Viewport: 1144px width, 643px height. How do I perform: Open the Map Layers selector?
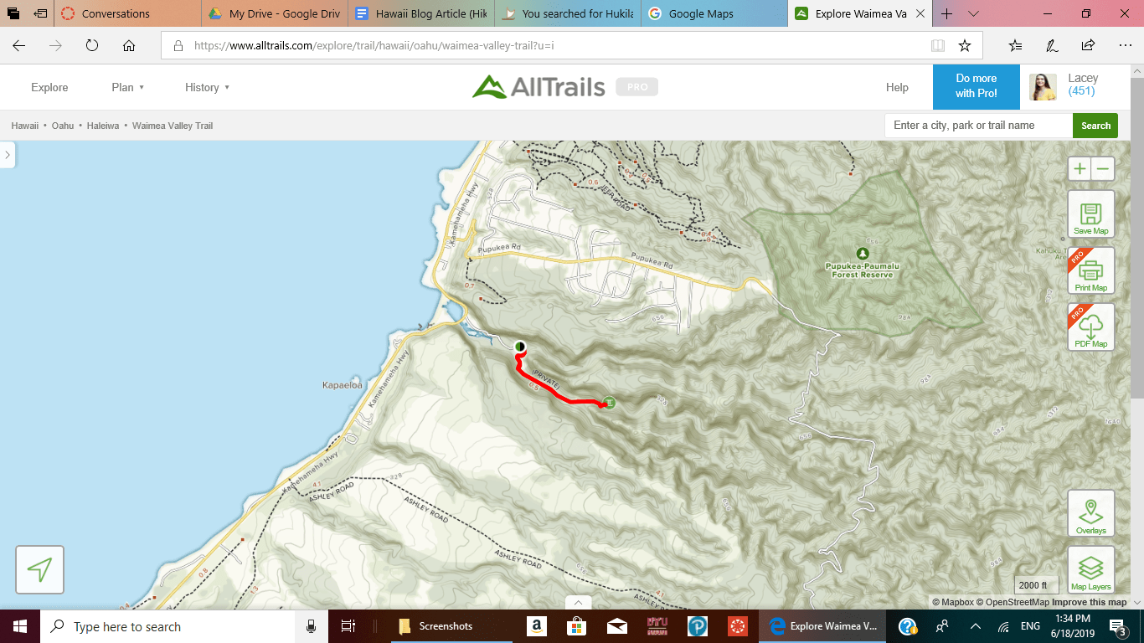click(1091, 570)
